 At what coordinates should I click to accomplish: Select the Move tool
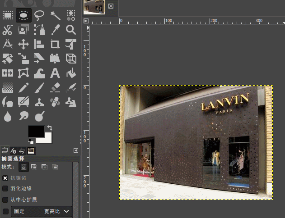click(x=23, y=44)
